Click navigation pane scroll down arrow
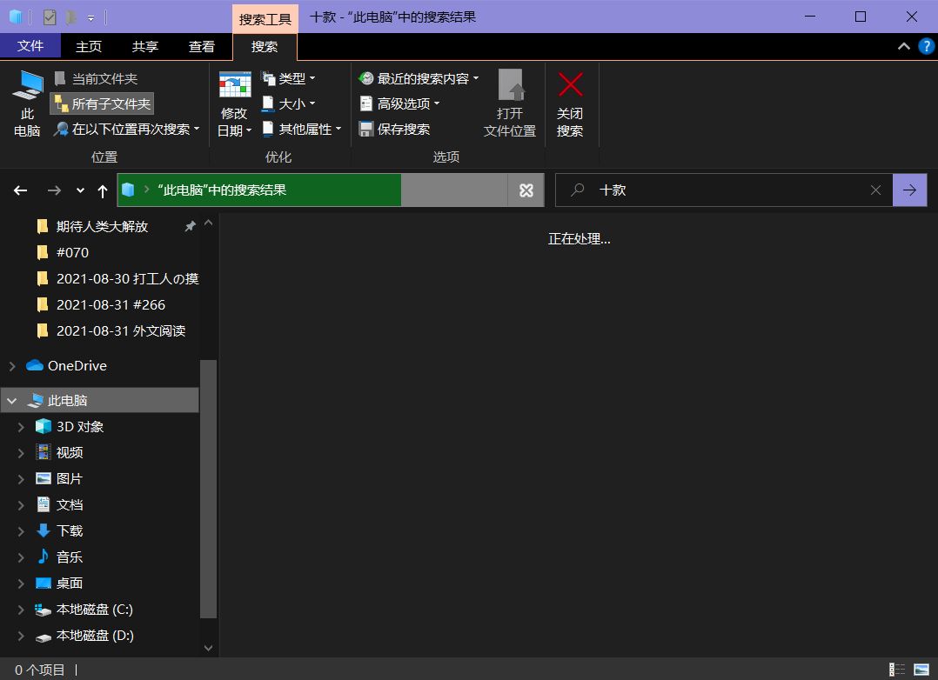The height and width of the screenshot is (680, 938). pos(208,648)
